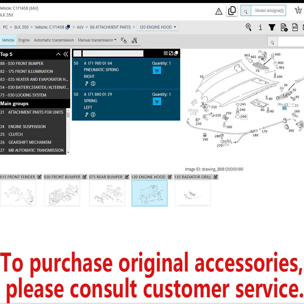Open 88 ATTACHMENT PARTS breadcrumb

pos(110,27)
